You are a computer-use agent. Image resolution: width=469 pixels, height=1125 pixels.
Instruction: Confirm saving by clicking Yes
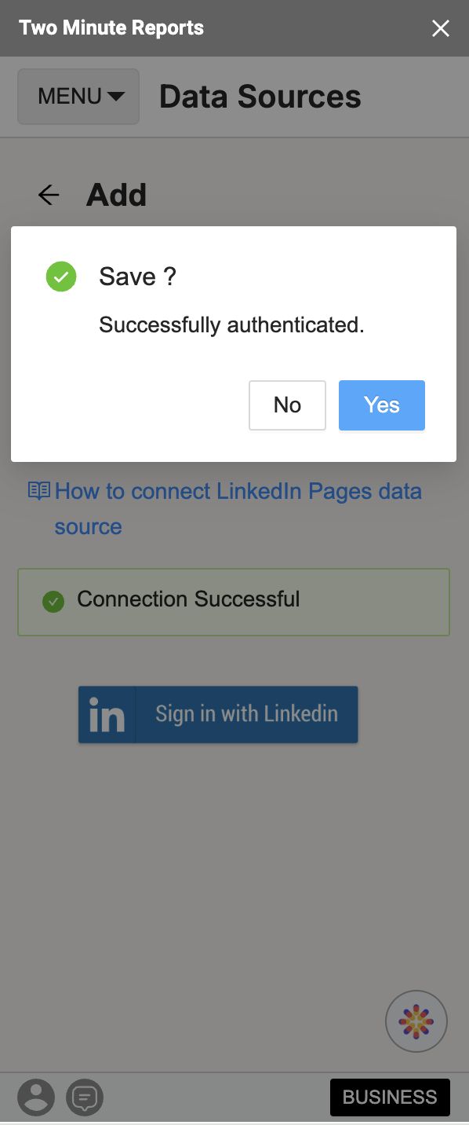tap(381, 405)
